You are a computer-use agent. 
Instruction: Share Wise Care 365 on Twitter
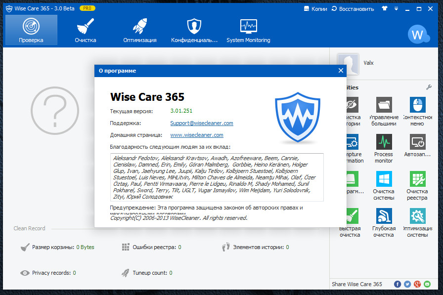pos(407,284)
